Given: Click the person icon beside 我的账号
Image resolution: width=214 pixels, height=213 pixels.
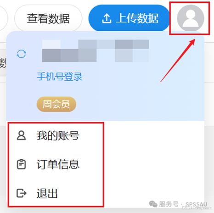Looking at the screenshot, I should coord(21,135).
